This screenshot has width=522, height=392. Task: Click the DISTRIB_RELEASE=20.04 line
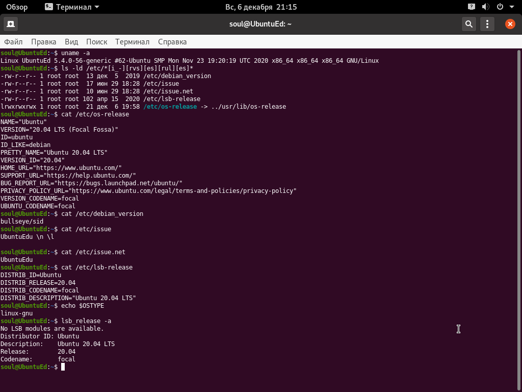click(x=38, y=283)
